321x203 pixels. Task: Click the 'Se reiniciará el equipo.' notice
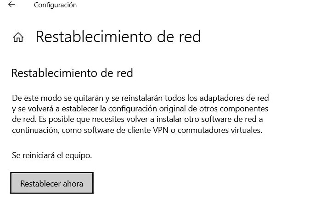click(x=52, y=155)
